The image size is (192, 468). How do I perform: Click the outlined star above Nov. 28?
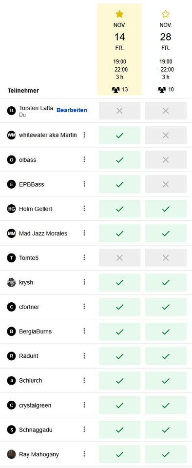coord(166,14)
